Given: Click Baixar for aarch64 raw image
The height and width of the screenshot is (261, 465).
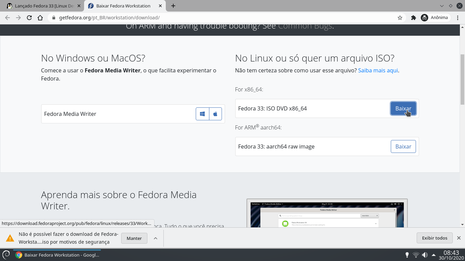Looking at the screenshot, I should click(403, 146).
